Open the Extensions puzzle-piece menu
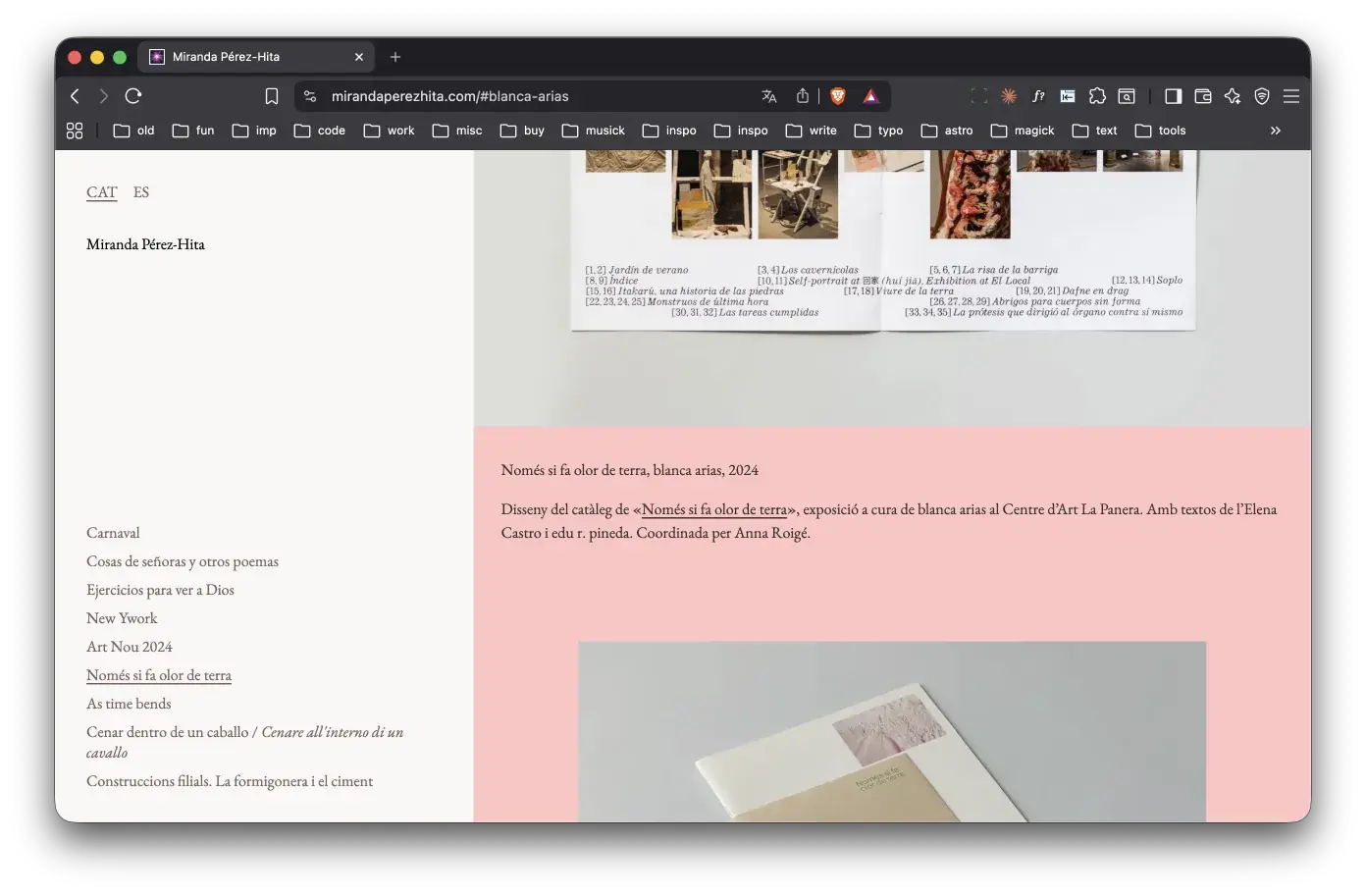This screenshot has width=1366, height=895. [x=1097, y=96]
